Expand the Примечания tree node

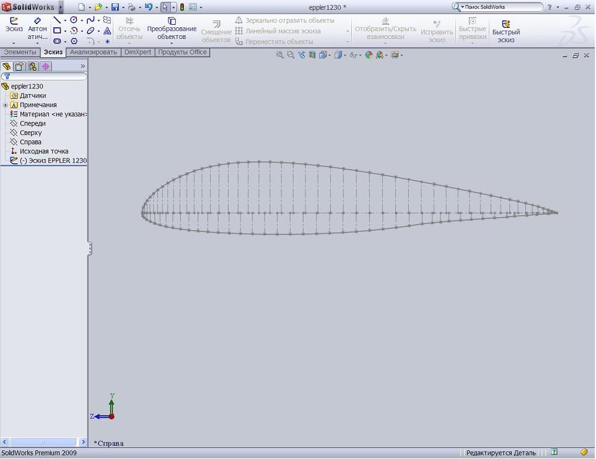6,105
